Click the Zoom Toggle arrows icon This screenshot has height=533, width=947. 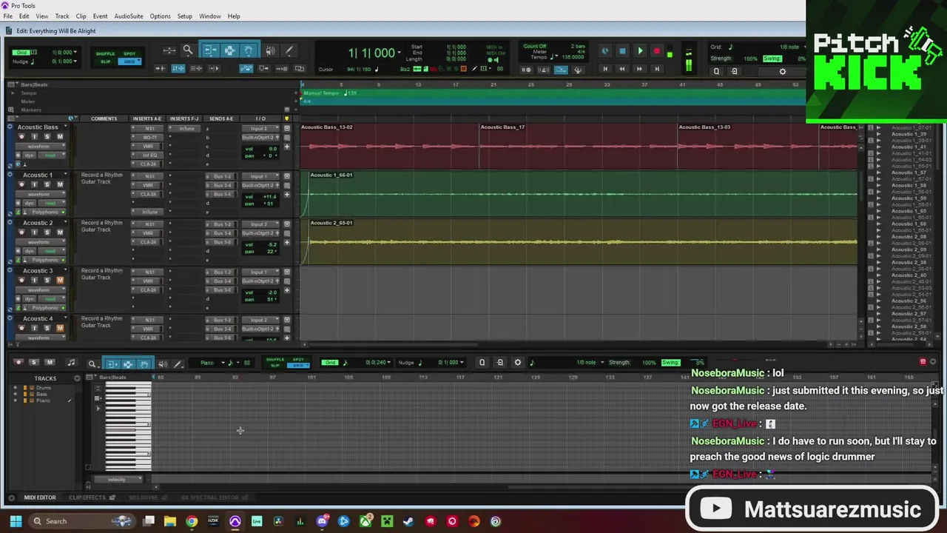click(169, 50)
